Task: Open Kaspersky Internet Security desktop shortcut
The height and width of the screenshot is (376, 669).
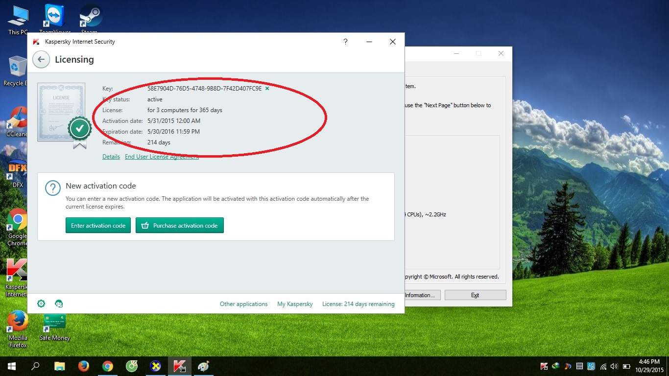Action: tap(17, 278)
